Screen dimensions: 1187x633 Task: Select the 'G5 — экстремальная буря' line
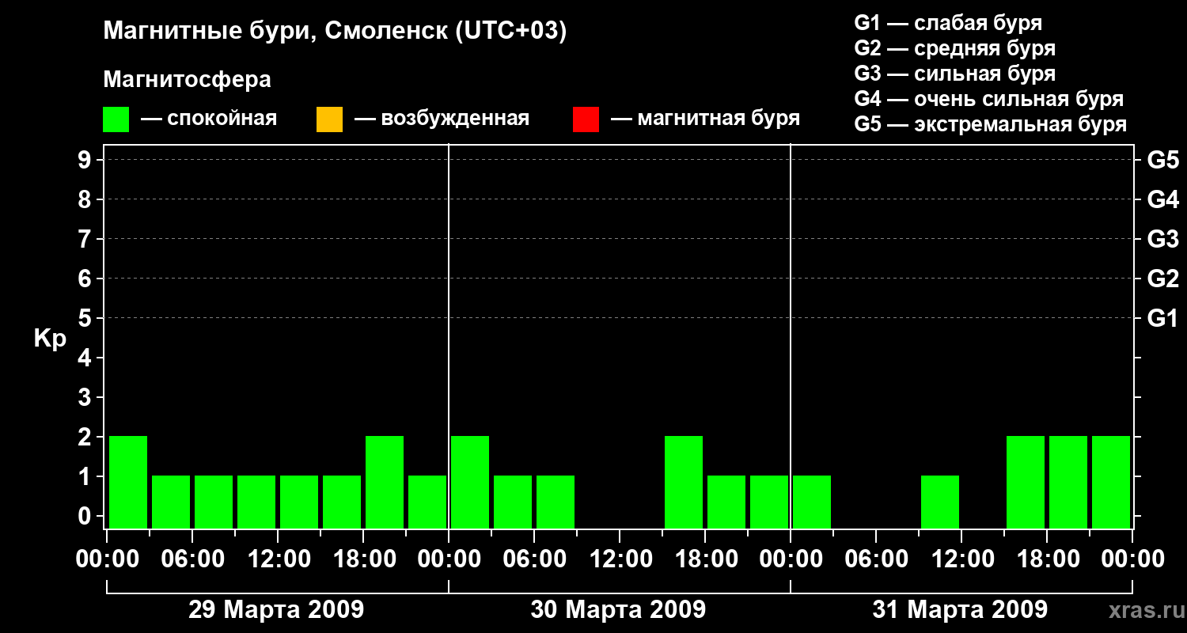[991, 124]
